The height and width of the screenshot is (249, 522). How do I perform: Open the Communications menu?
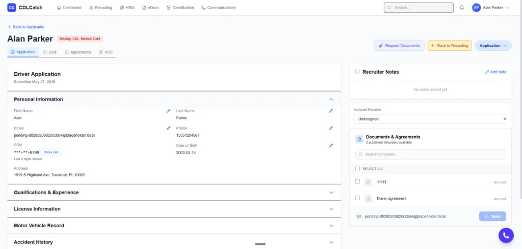[219, 8]
